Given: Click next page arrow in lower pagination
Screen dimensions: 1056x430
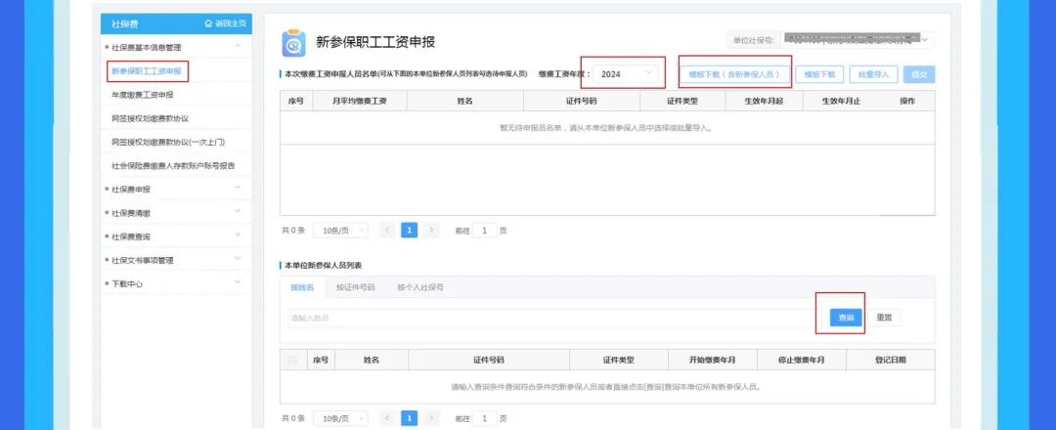Looking at the screenshot, I should click(432, 418).
